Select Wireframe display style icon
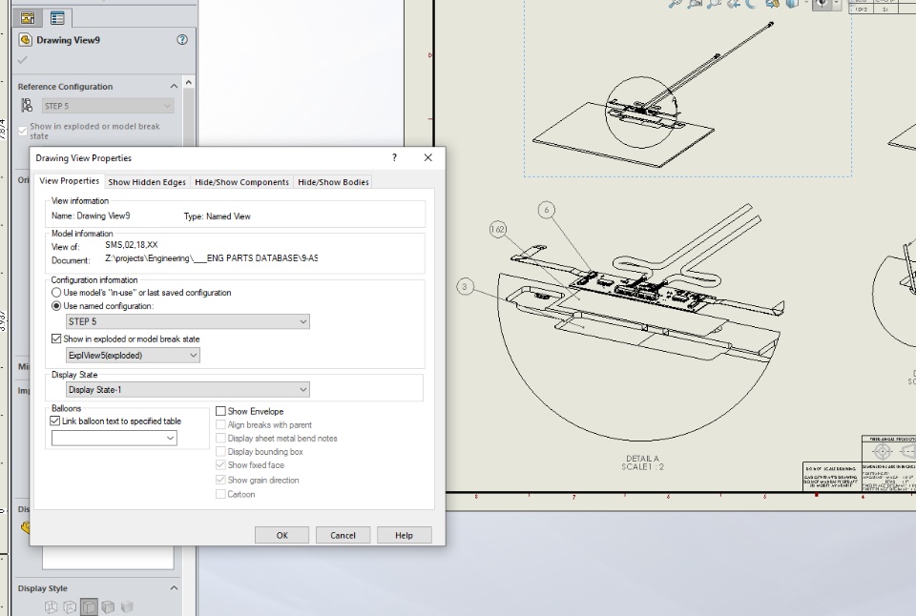The width and height of the screenshot is (916, 616). pos(51,607)
